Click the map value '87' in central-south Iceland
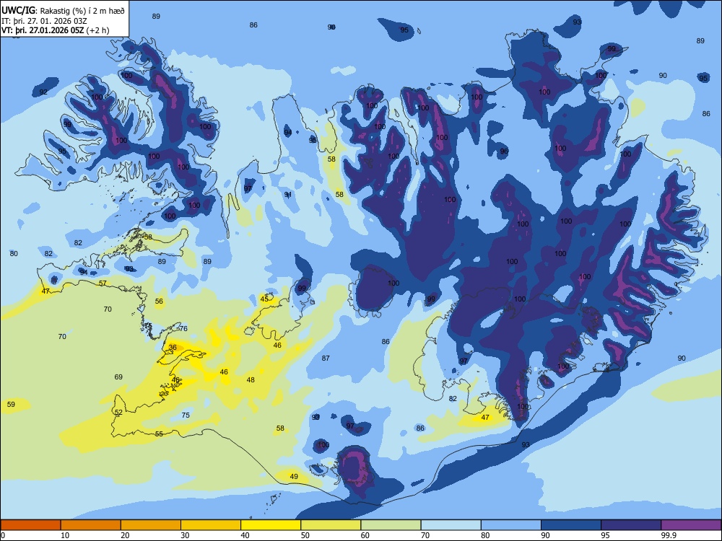The height and width of the screenshot is (541, 722). tap(326, 358)
